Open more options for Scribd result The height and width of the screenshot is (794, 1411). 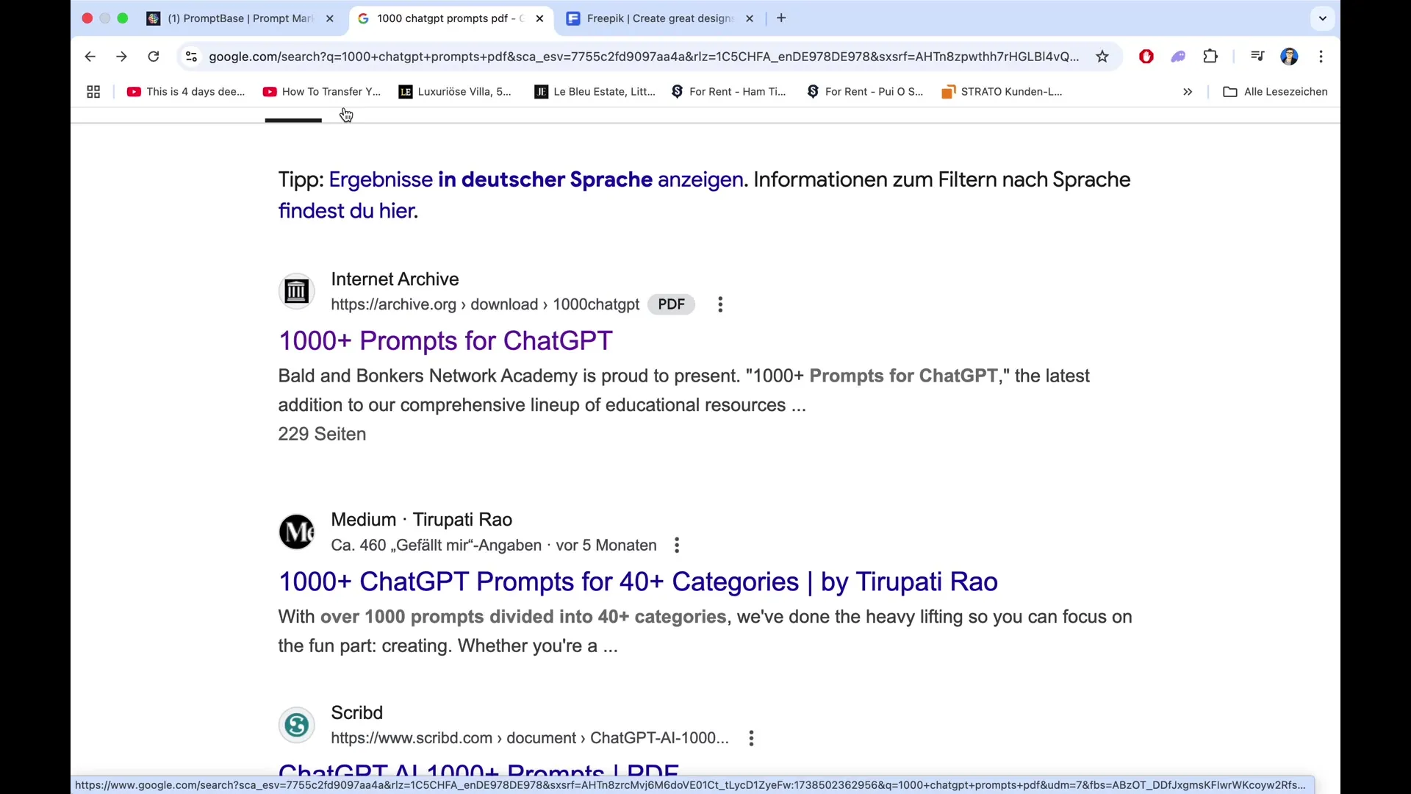[751, 738]
